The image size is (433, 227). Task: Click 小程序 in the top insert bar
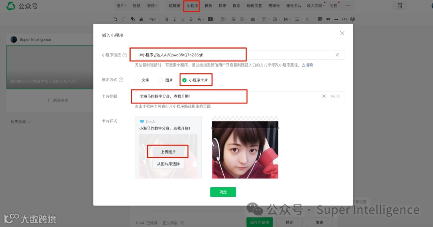(192, 6)
